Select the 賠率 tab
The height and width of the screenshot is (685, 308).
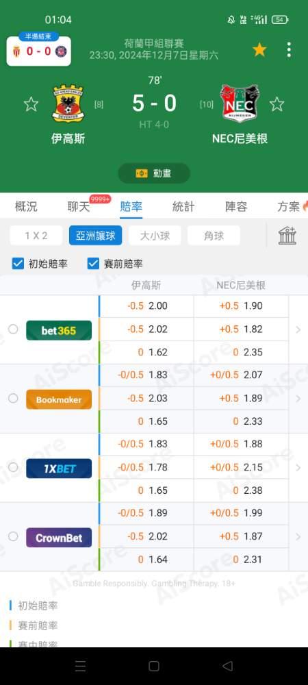point(131,206)
